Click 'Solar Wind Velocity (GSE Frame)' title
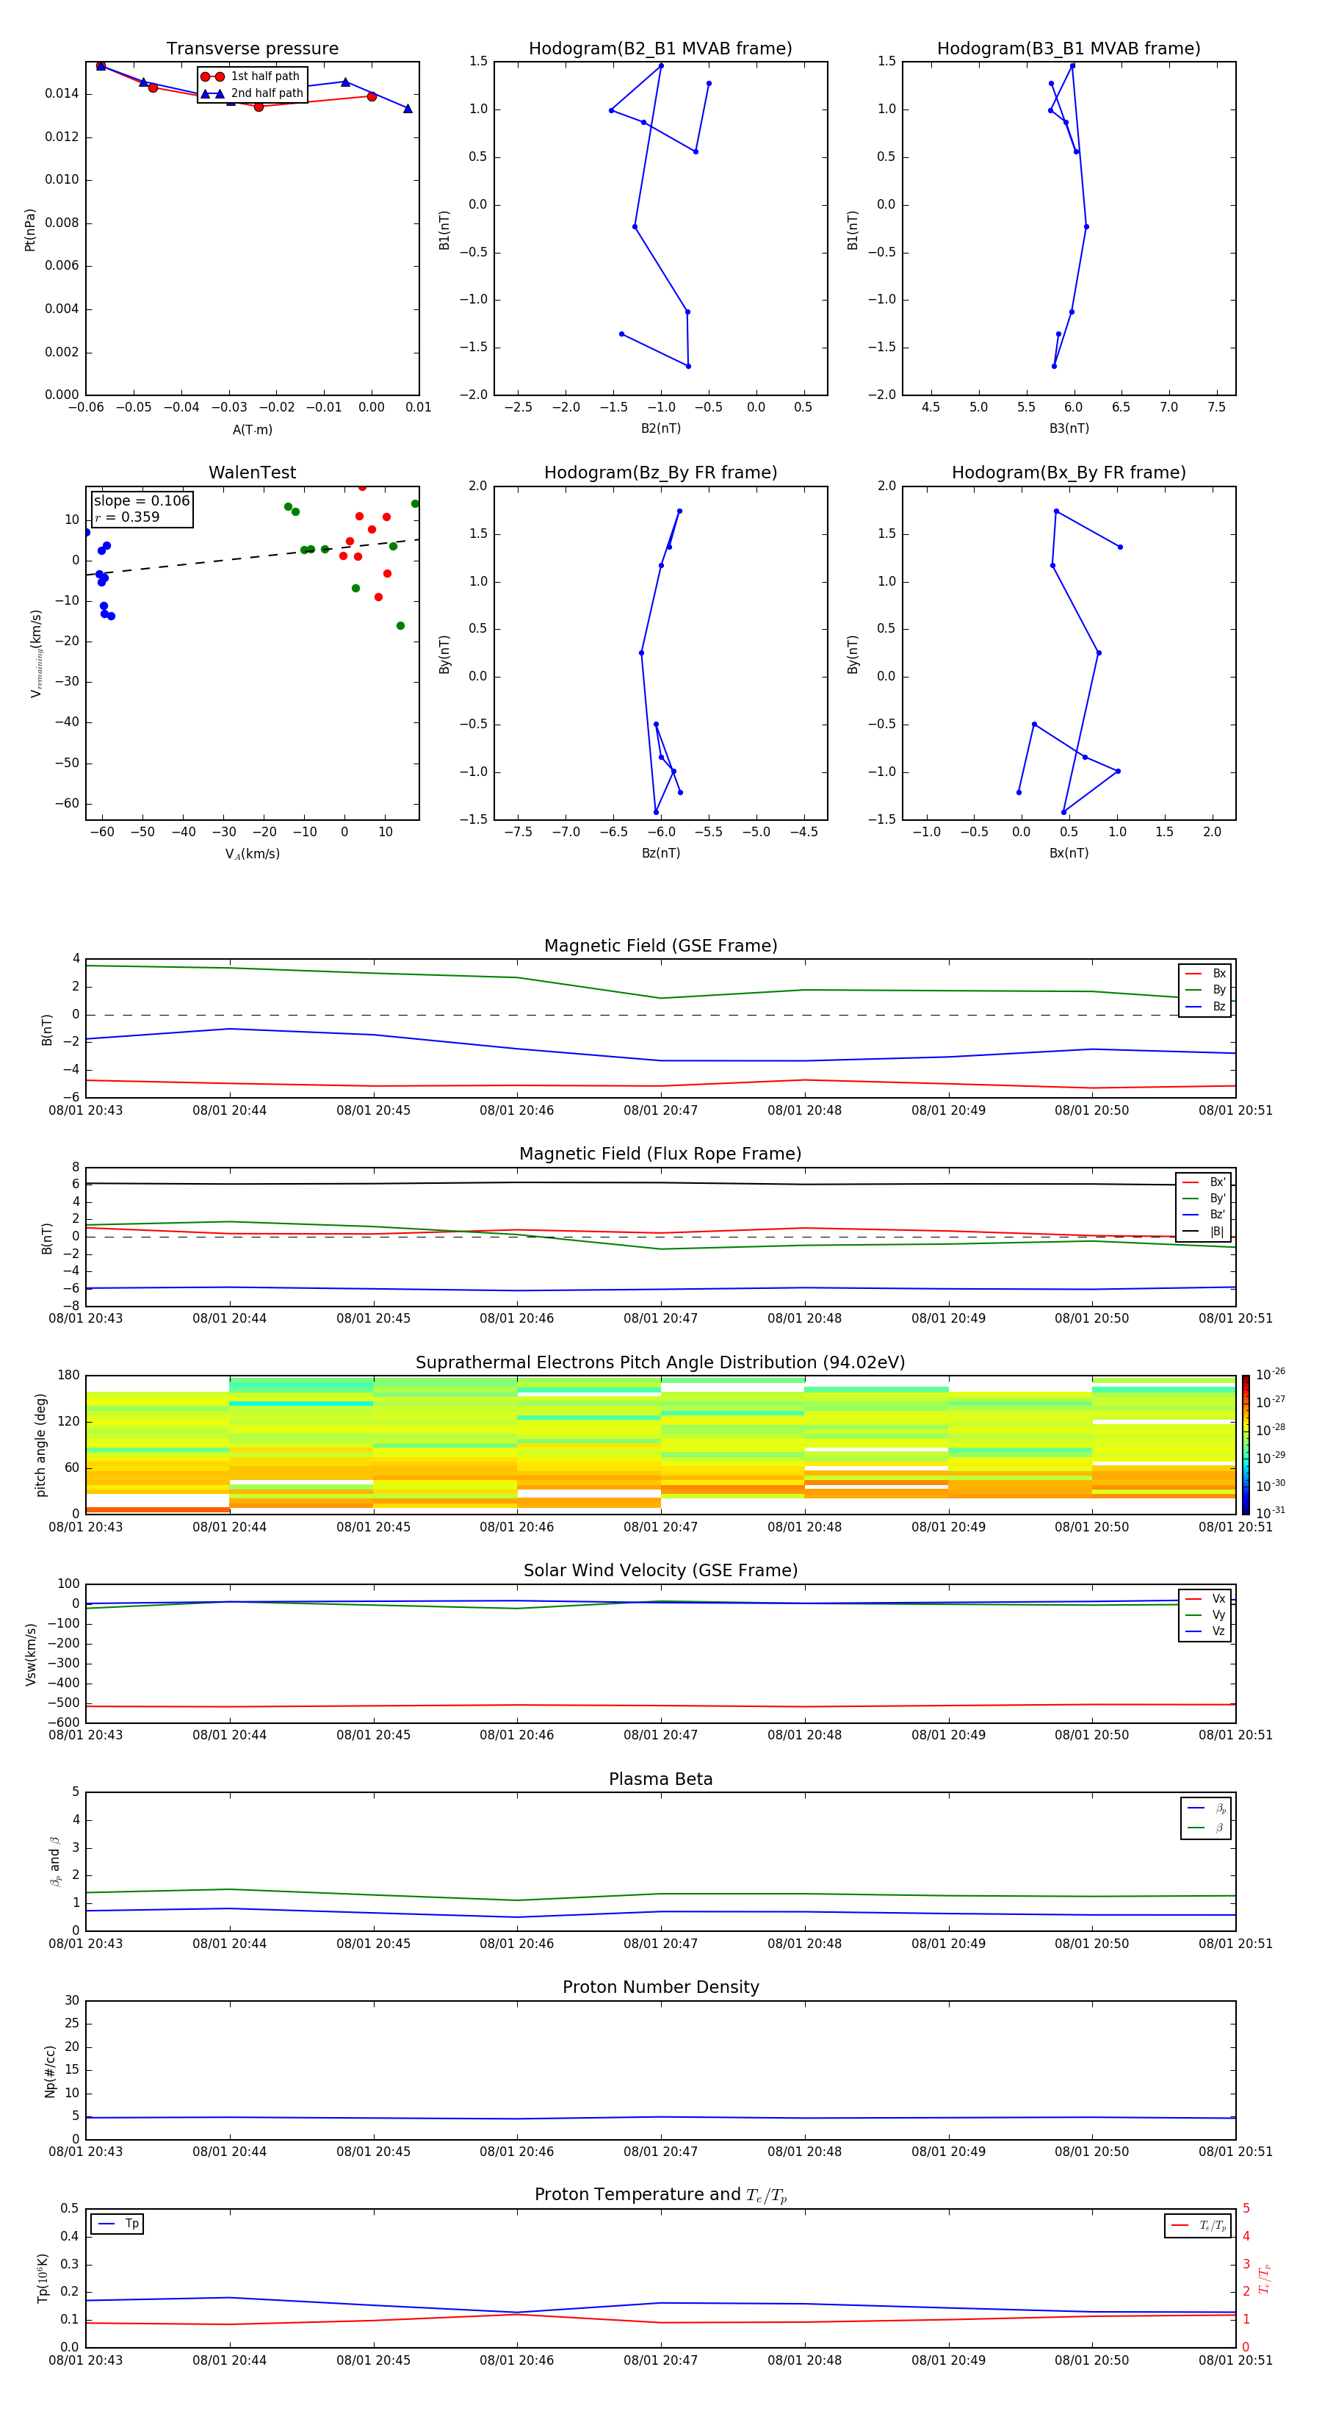This screenshot has height=2425, width=1322. [x=660, y=1571]
